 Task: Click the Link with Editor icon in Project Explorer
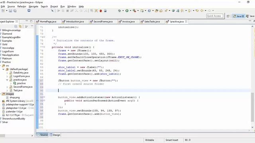[20, 26]
